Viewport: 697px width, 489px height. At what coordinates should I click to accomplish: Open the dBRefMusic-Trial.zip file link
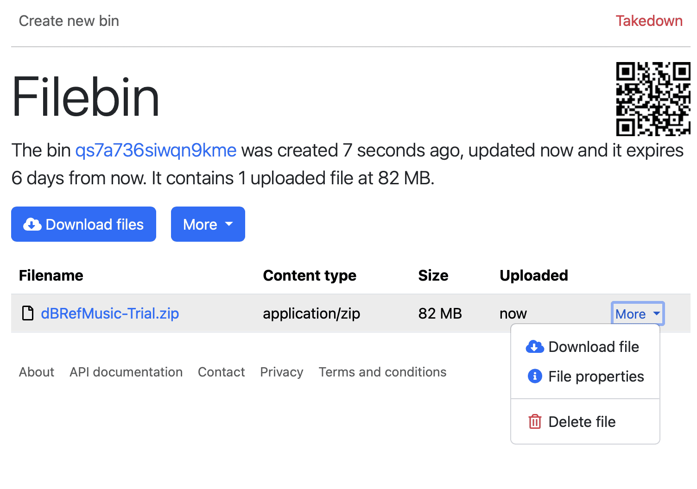tap(110, 313)
